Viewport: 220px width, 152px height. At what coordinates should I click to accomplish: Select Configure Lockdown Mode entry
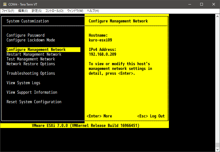coord(31,40)
